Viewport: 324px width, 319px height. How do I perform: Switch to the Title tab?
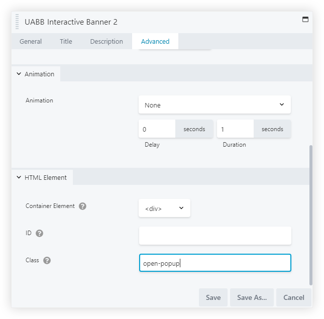pos(66,42)
